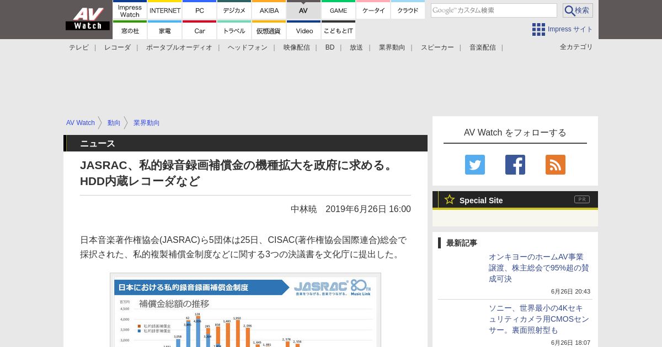662x347 pixels.
Task: Open the 音楽配信 category
Action: [483, 47]
